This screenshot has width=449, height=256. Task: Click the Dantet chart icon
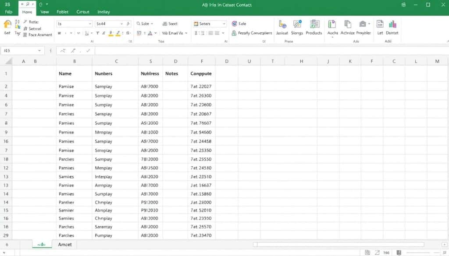click(392, 24)
